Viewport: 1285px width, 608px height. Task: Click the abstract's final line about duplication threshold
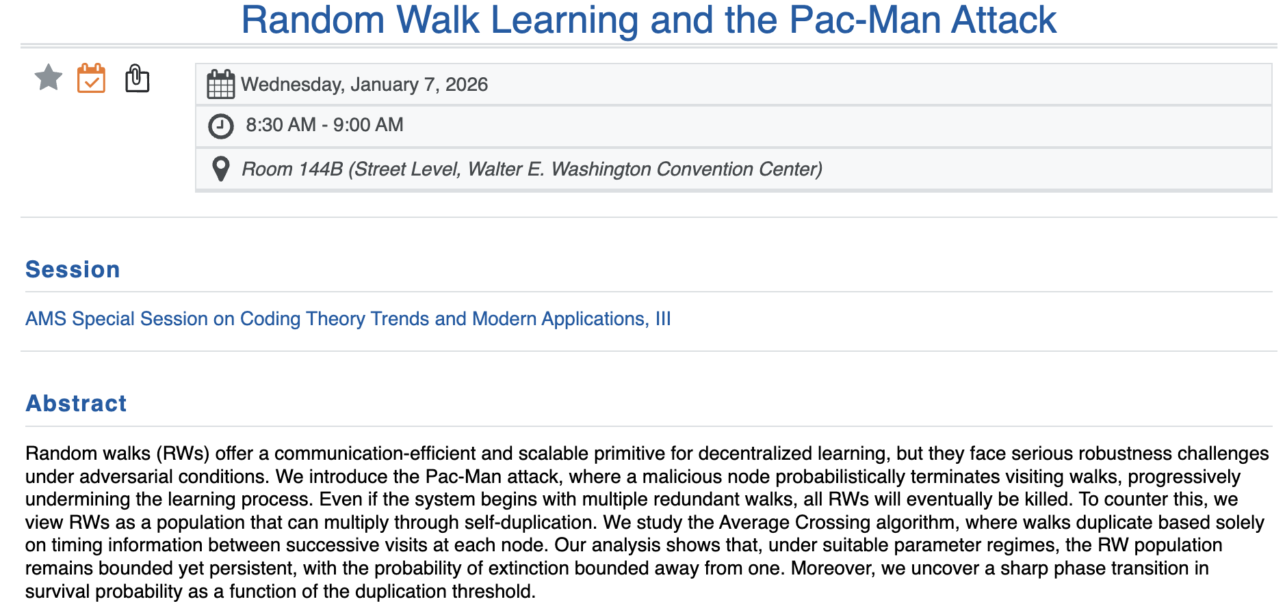click(x=281, y=592)
